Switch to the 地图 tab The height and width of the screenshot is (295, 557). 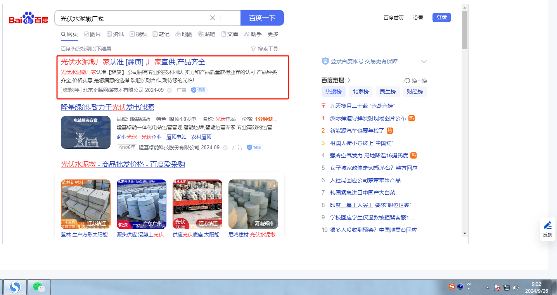(x=184, y=34)
